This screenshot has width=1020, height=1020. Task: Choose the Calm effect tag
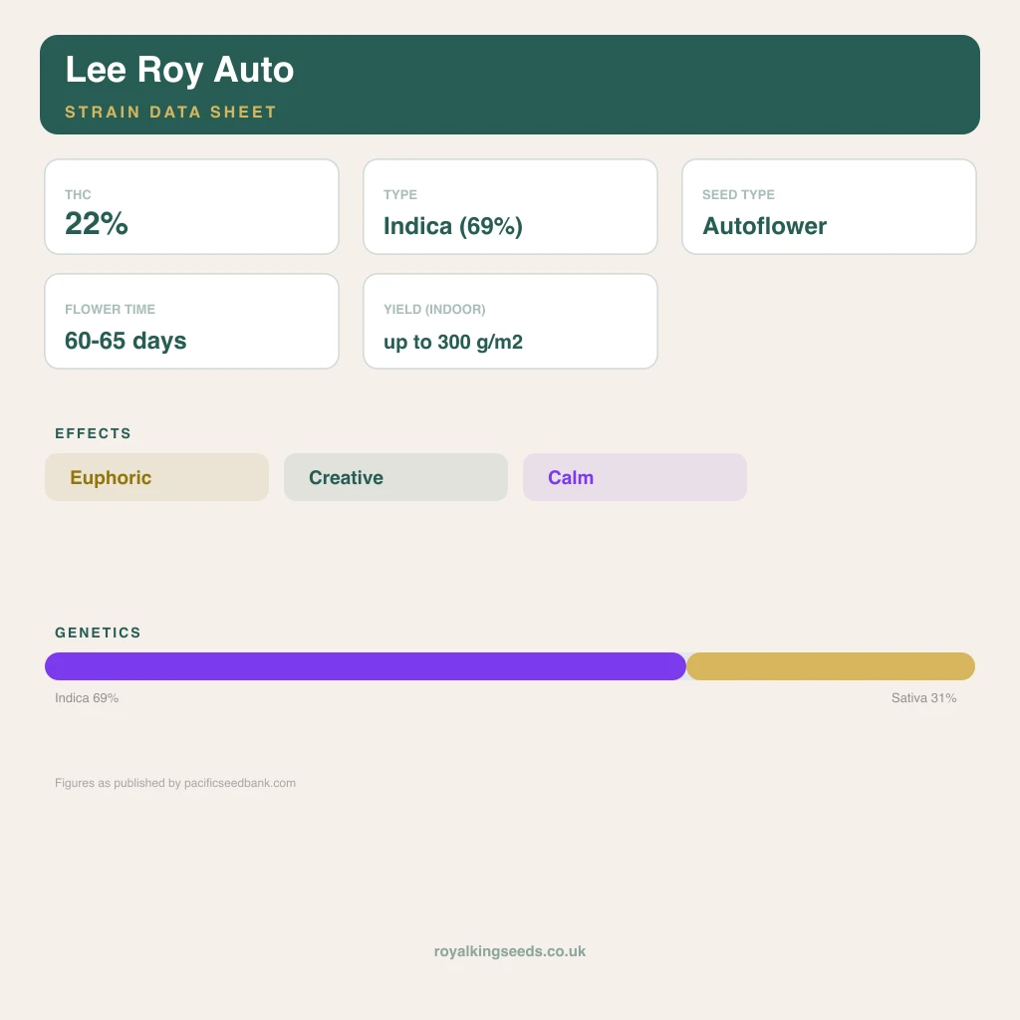tap(635, 477)
